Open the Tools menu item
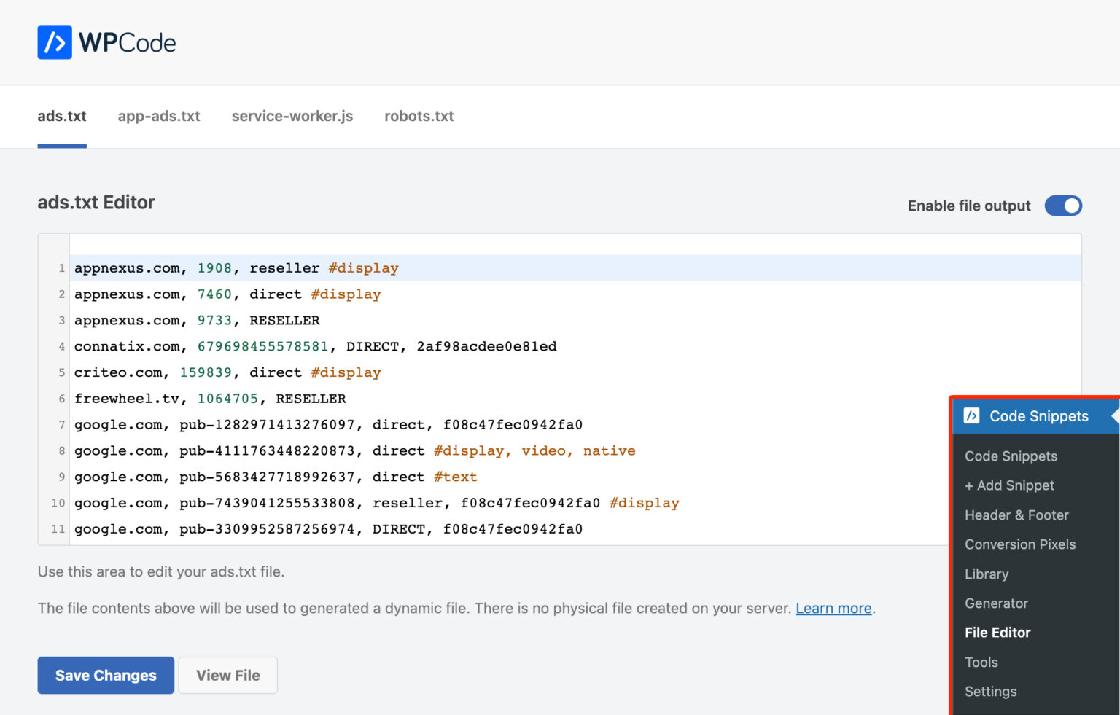 pos(981,662)
